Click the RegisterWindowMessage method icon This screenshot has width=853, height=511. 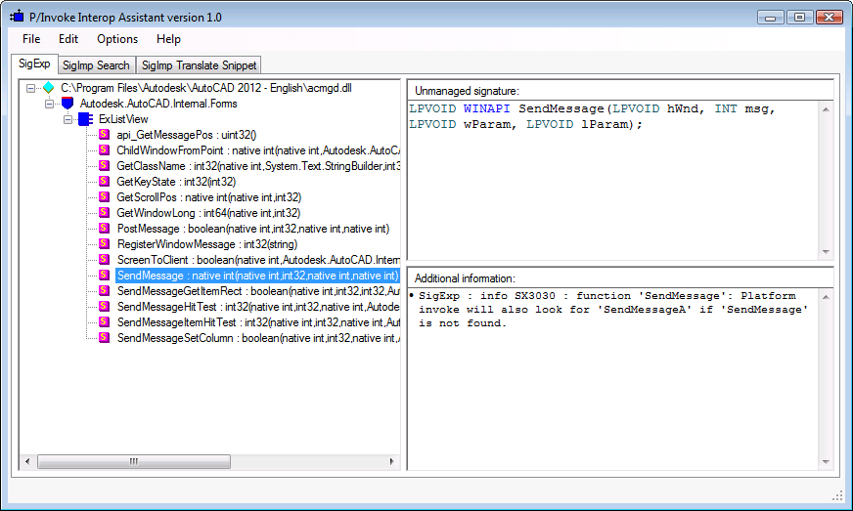pyautogui.click(x=104, y=244)
